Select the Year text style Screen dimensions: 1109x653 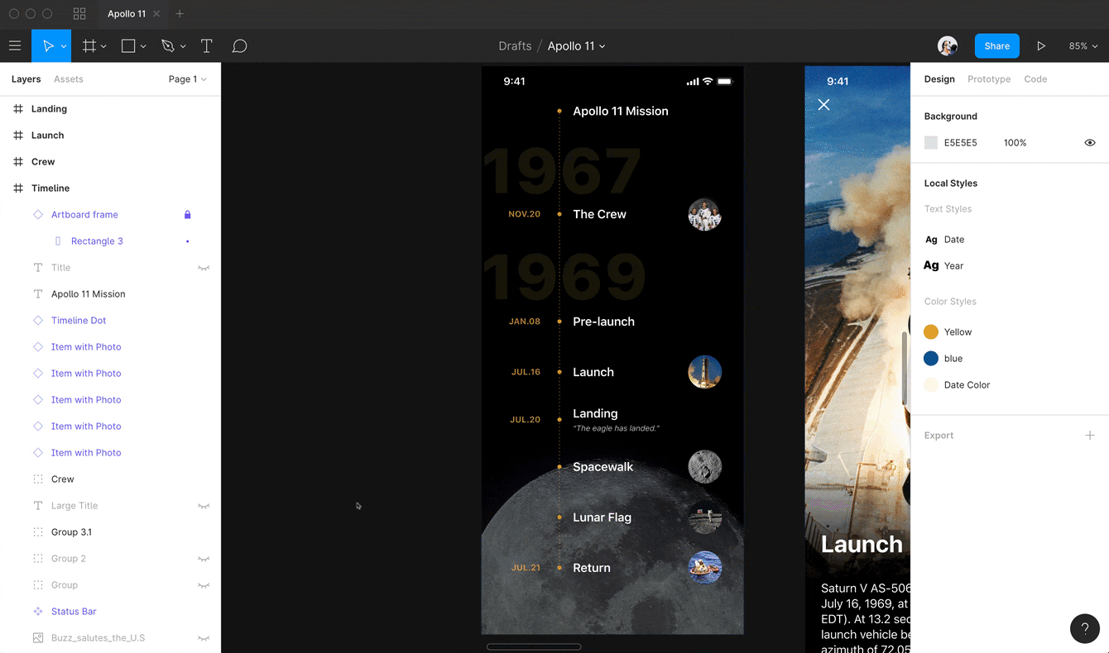click(x=944, y=266)
